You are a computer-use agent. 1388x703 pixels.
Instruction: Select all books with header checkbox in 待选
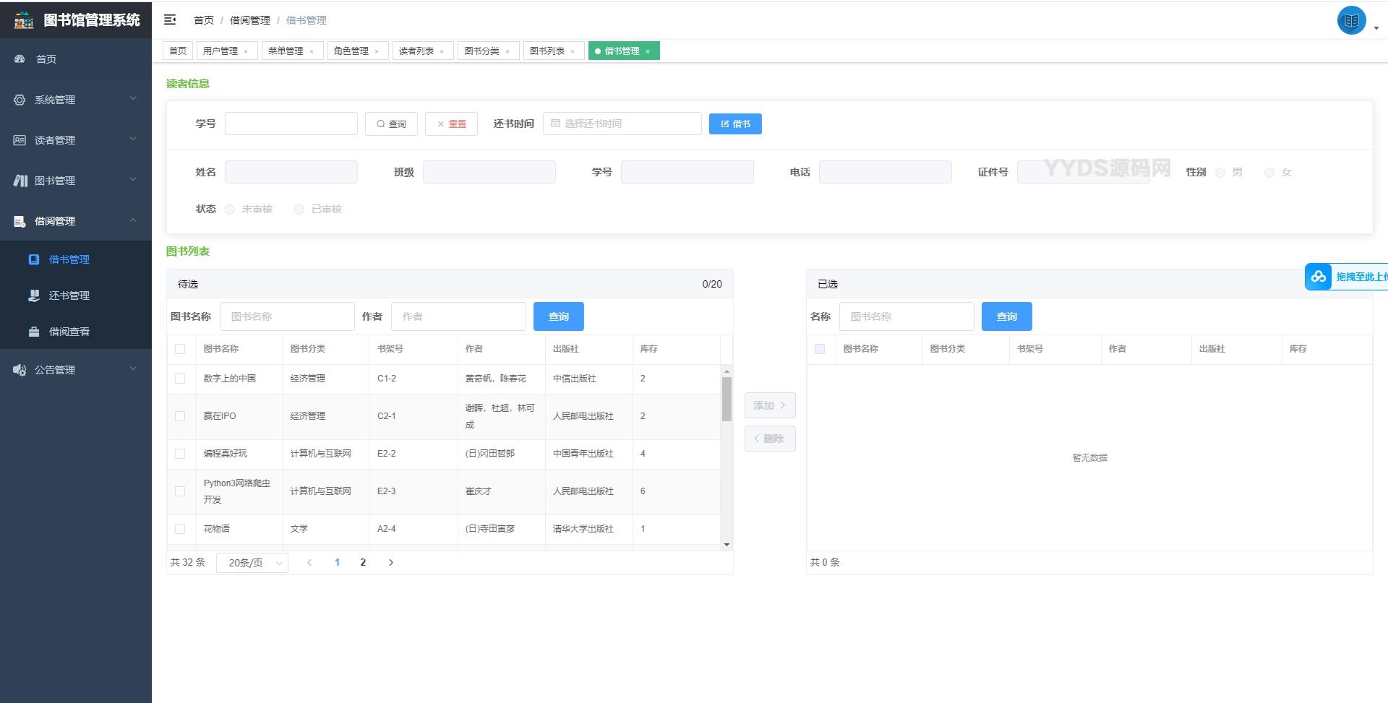tap(180, 349)
